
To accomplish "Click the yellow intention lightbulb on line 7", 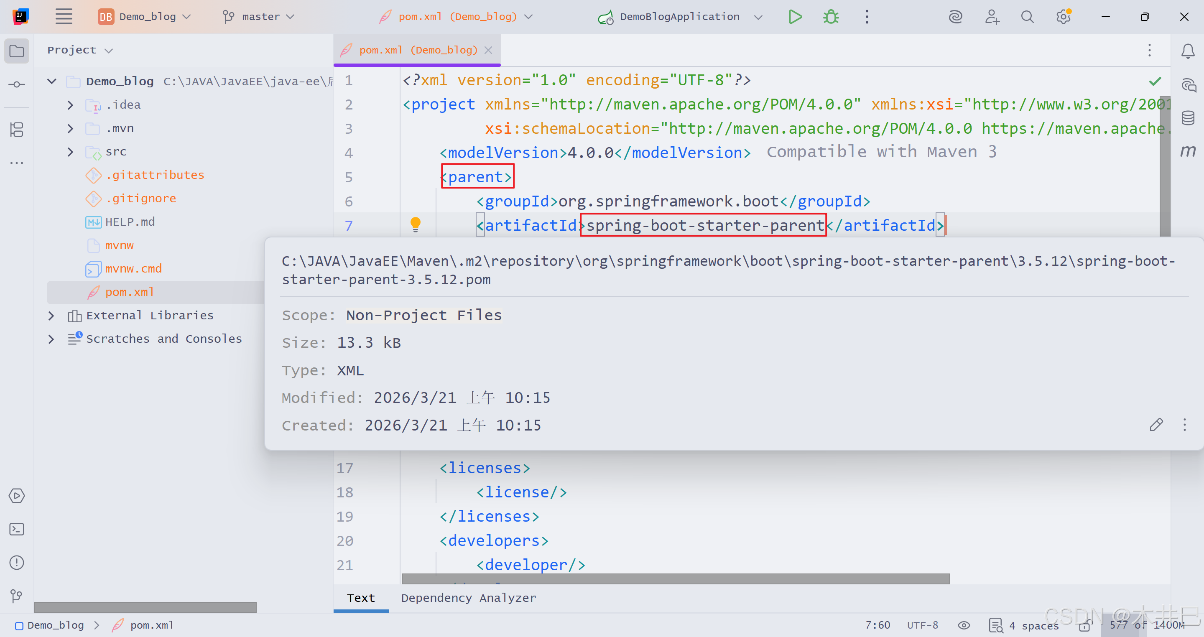I will [x=415, y=224].
